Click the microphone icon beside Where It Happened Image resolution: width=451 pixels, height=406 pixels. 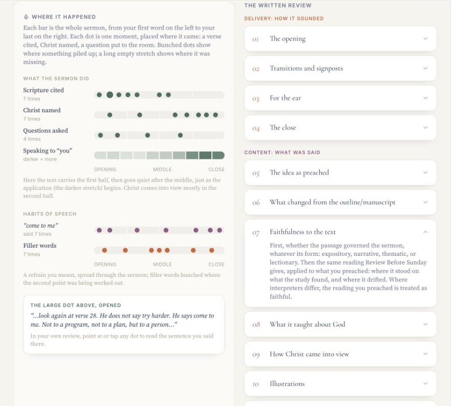[x=26, y=17]
